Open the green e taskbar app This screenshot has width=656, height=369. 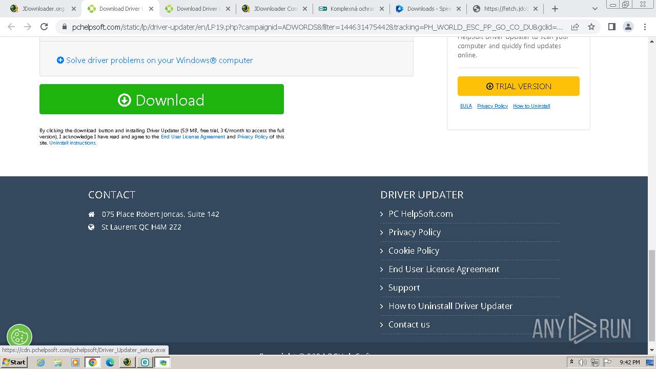click(x=145, y=362)
